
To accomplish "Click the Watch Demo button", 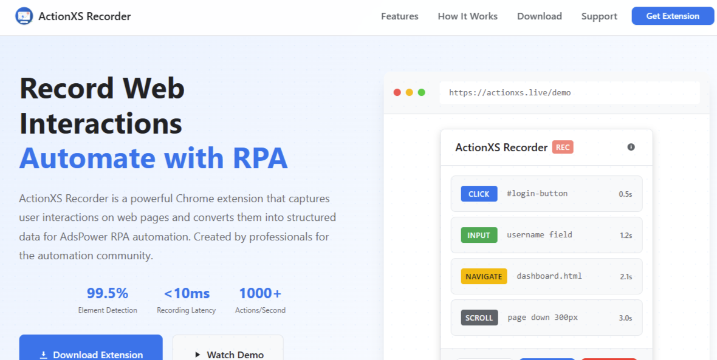I will [228, 347].
